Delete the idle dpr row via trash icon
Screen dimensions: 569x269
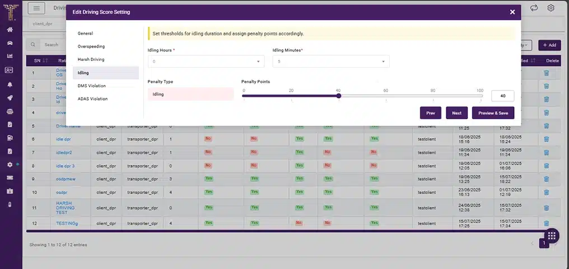point(547,139)
